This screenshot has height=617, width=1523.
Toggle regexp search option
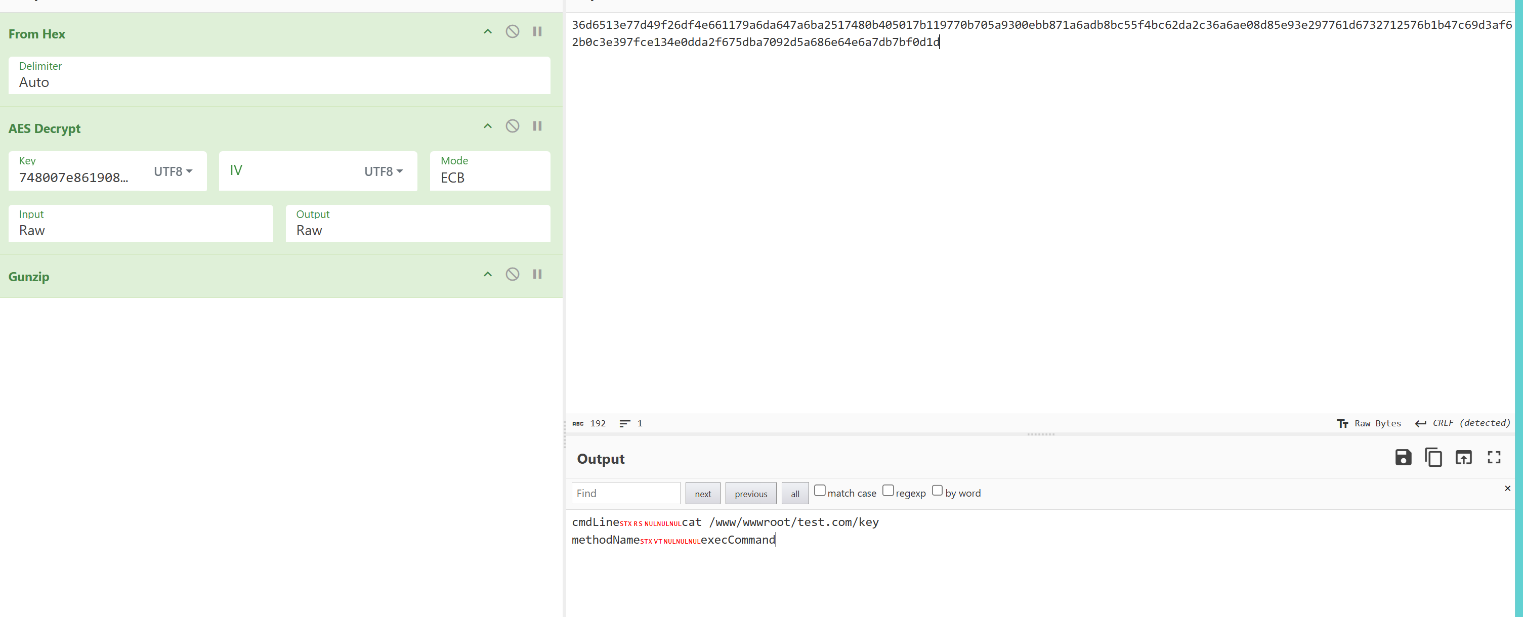pos(887,491)
